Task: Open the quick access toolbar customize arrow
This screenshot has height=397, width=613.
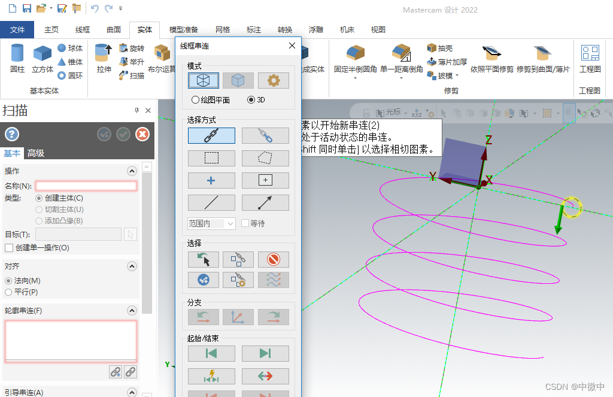Action: [x=120, y=8]
